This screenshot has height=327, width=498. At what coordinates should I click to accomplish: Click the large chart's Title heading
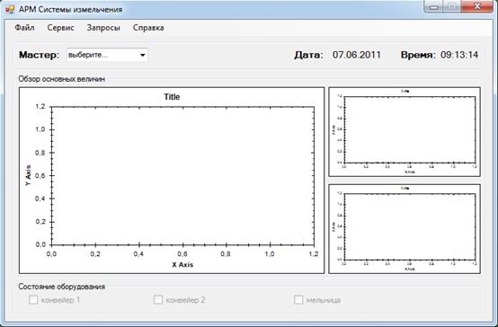[172, 97]
